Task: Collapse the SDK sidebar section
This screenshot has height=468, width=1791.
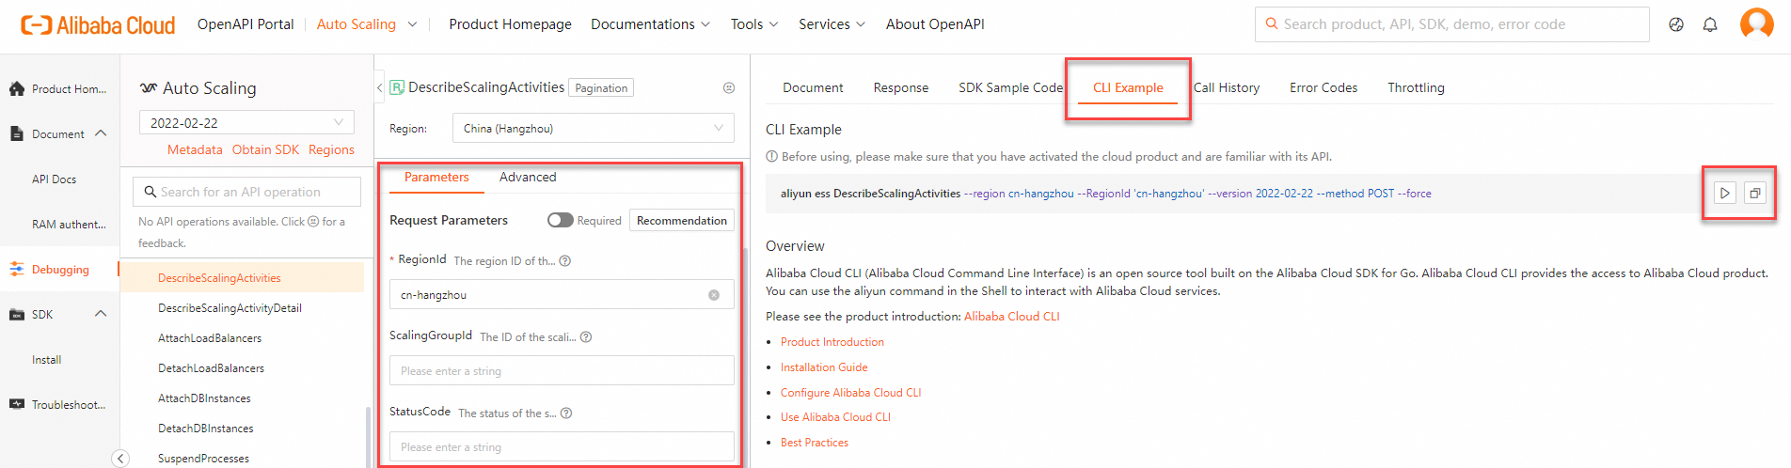Action: [101, 314]
